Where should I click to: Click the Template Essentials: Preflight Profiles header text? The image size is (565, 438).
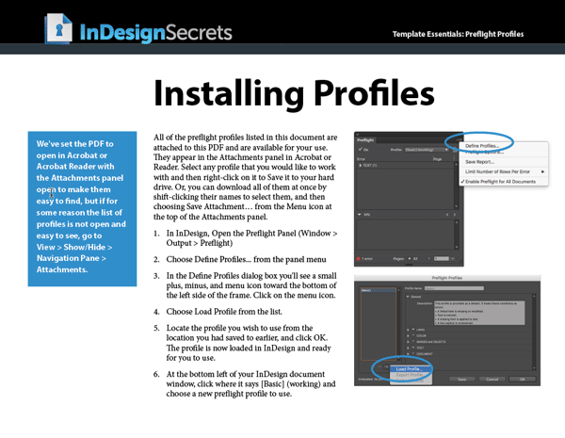(x=458, y=34)
